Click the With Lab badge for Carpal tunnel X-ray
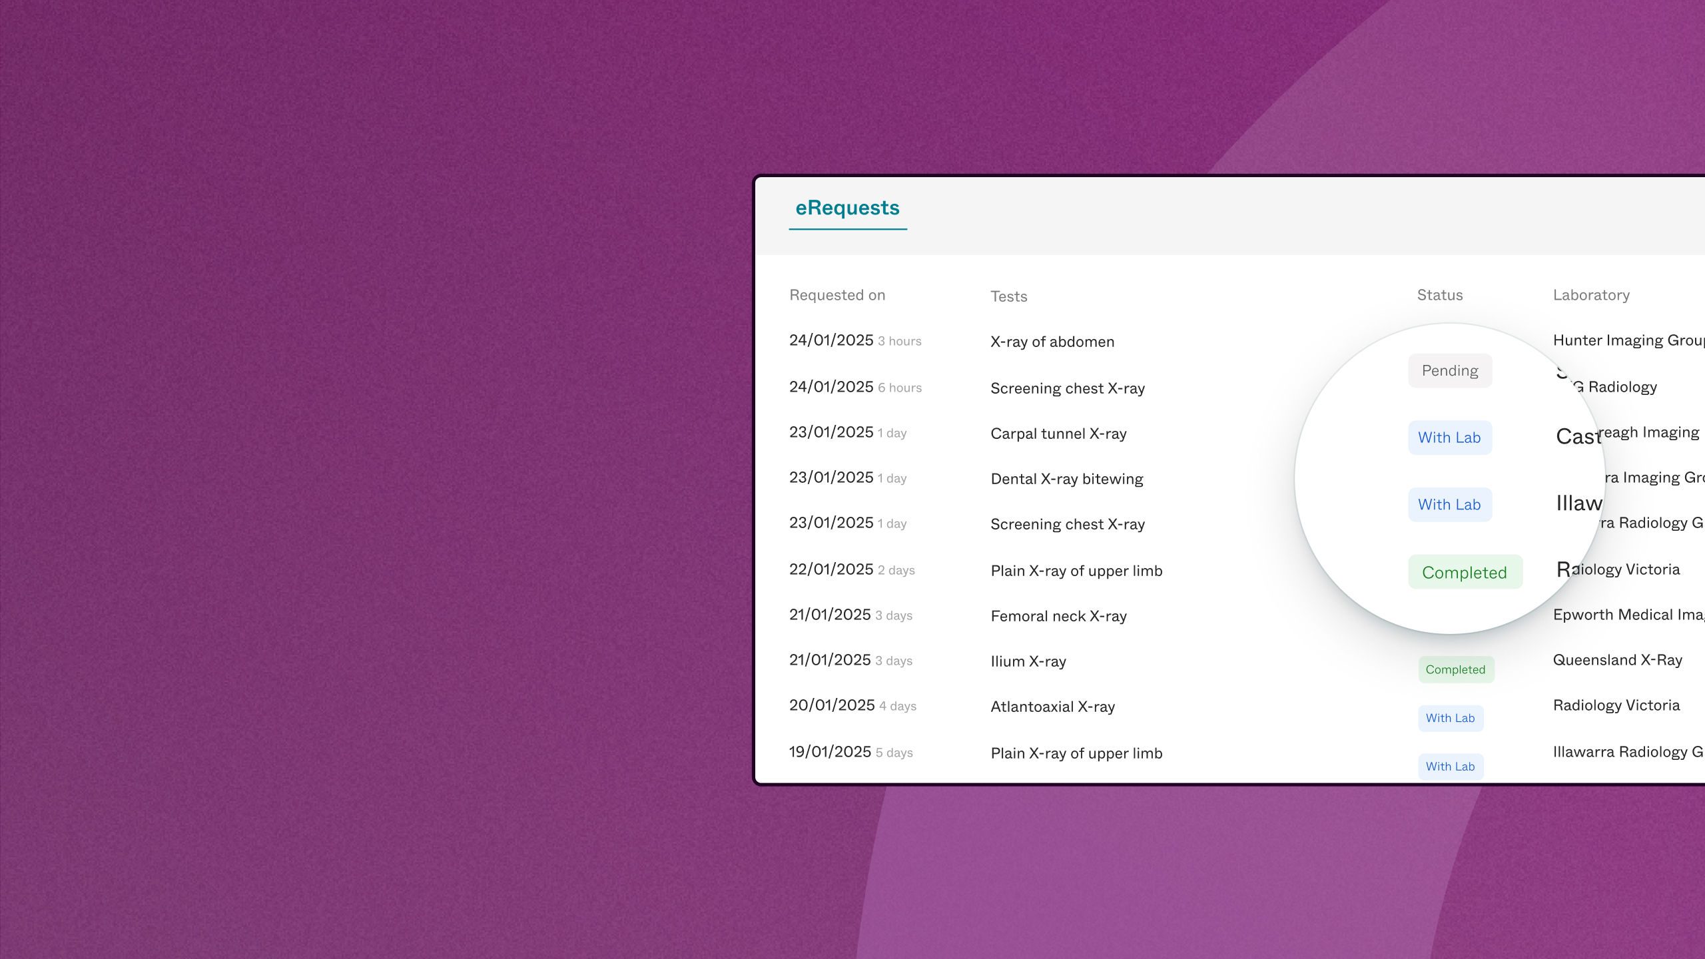This screenshot has height=959, width=1705. (1451, 438)
